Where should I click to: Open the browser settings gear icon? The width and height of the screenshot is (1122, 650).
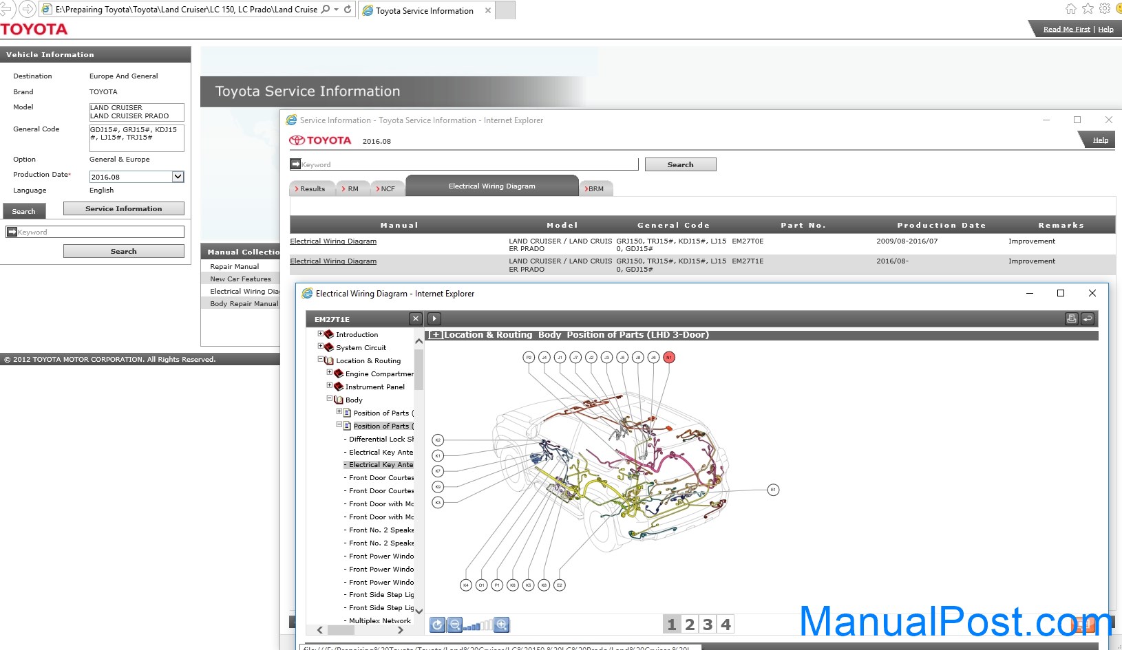coord(1105,9)
